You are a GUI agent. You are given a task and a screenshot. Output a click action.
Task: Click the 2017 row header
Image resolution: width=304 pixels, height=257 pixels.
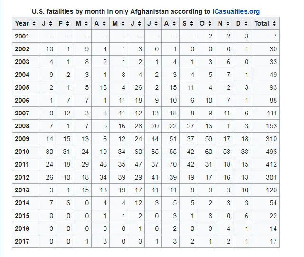26,241
